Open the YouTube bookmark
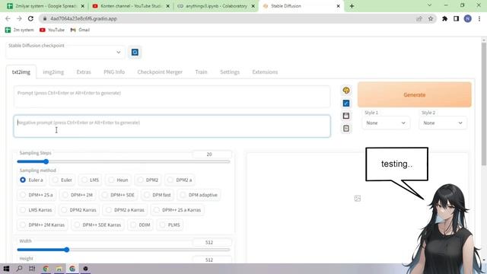Image resolution: width=487 pixels, height=274 pixels. click(x=52, y=30)
